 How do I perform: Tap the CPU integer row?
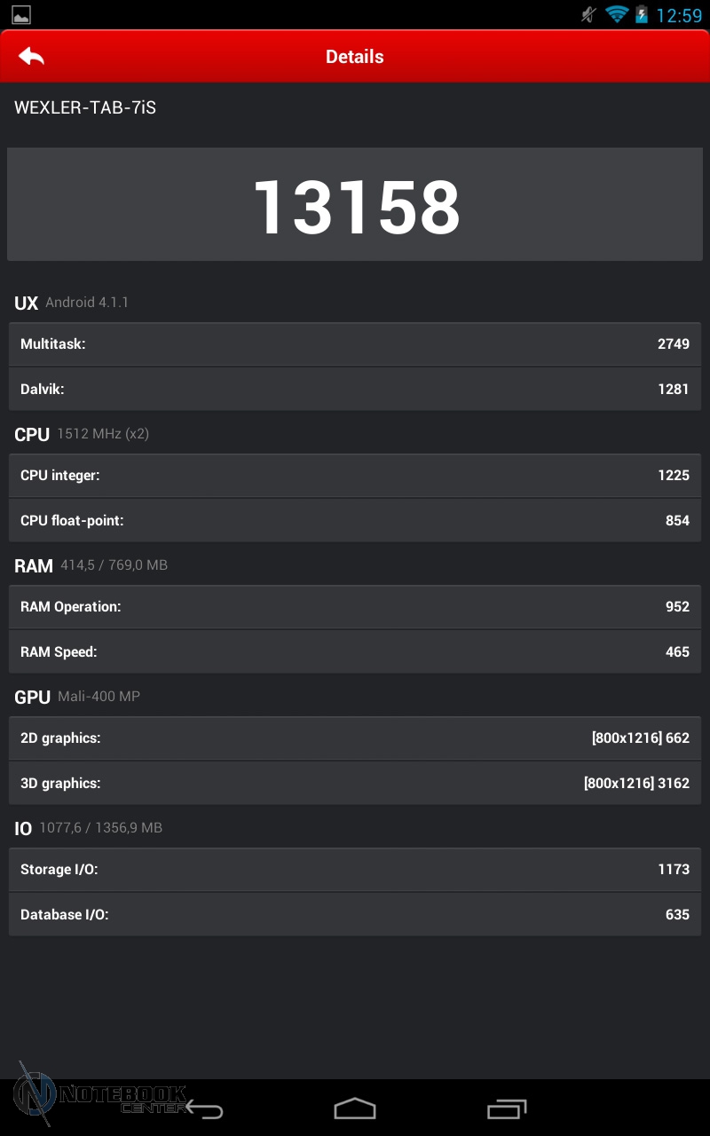(x=355, y=476)
